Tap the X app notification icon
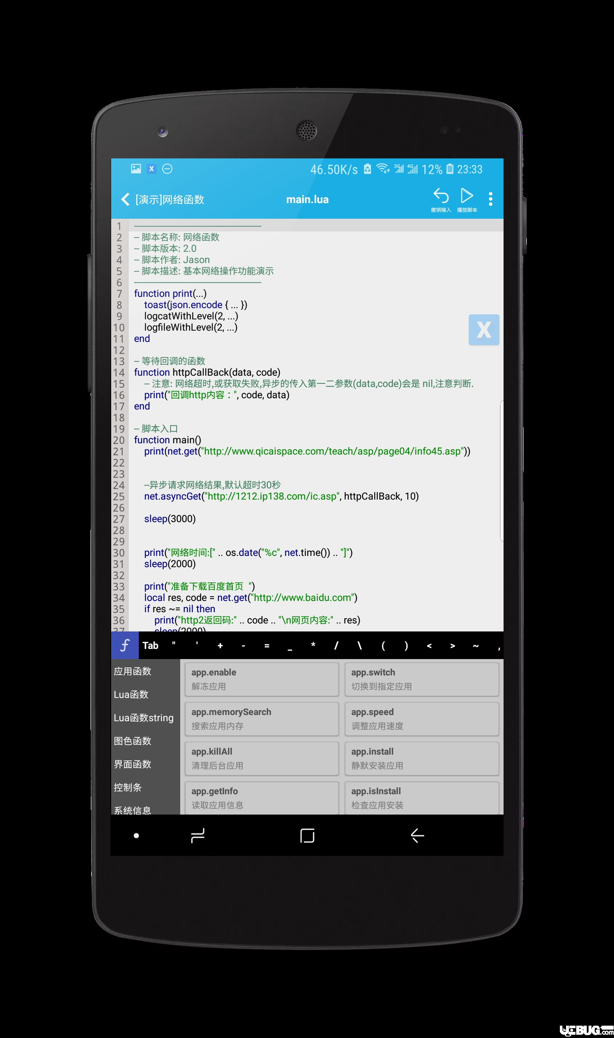 (x=152, y=169)
